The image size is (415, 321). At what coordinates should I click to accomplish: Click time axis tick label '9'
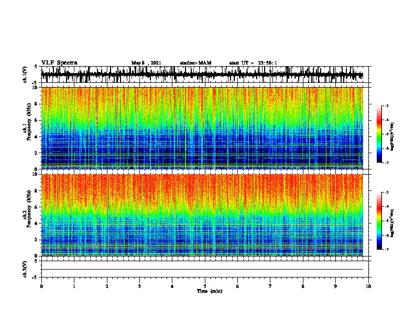[335, 286]
